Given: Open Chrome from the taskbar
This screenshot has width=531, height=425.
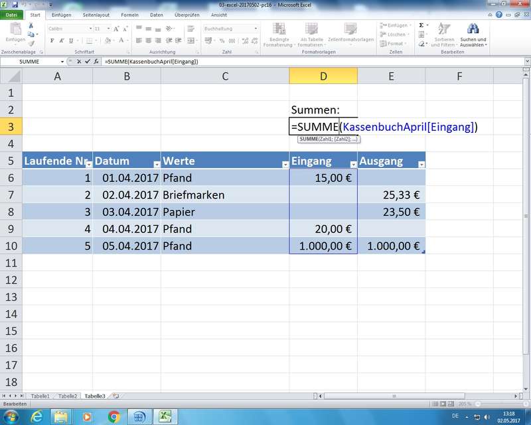Looking at the screenshot, I should [x=114, y=416].
